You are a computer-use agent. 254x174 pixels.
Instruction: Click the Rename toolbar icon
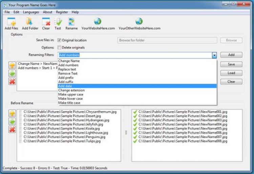pos(71,22)
